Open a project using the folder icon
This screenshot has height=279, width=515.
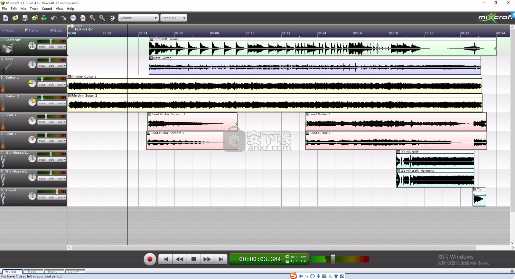15,18
